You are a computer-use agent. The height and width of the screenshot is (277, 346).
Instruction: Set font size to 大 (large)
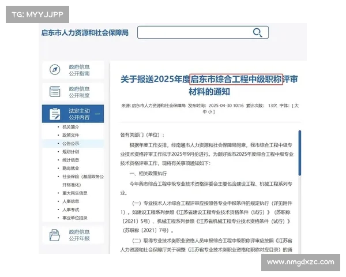click(296, 106)
